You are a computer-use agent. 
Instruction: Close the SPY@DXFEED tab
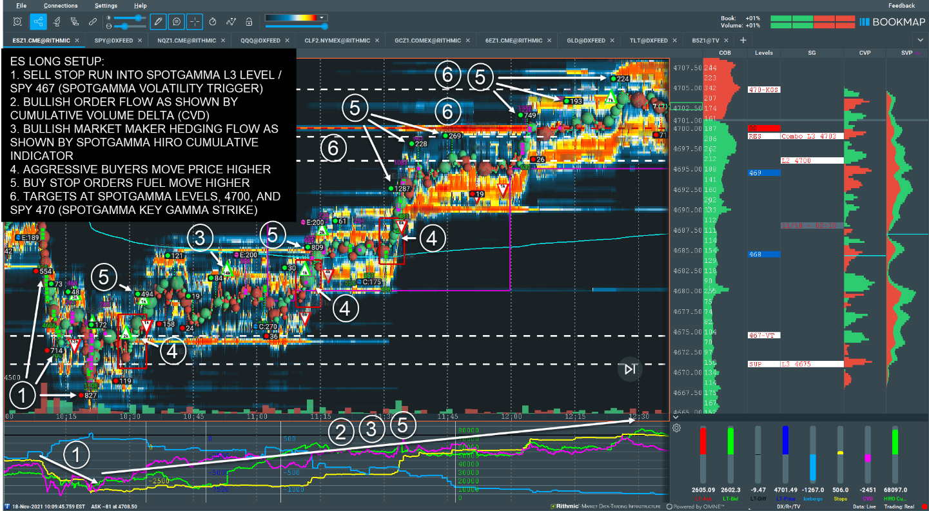pyautogui.click(x=139, y=41)
